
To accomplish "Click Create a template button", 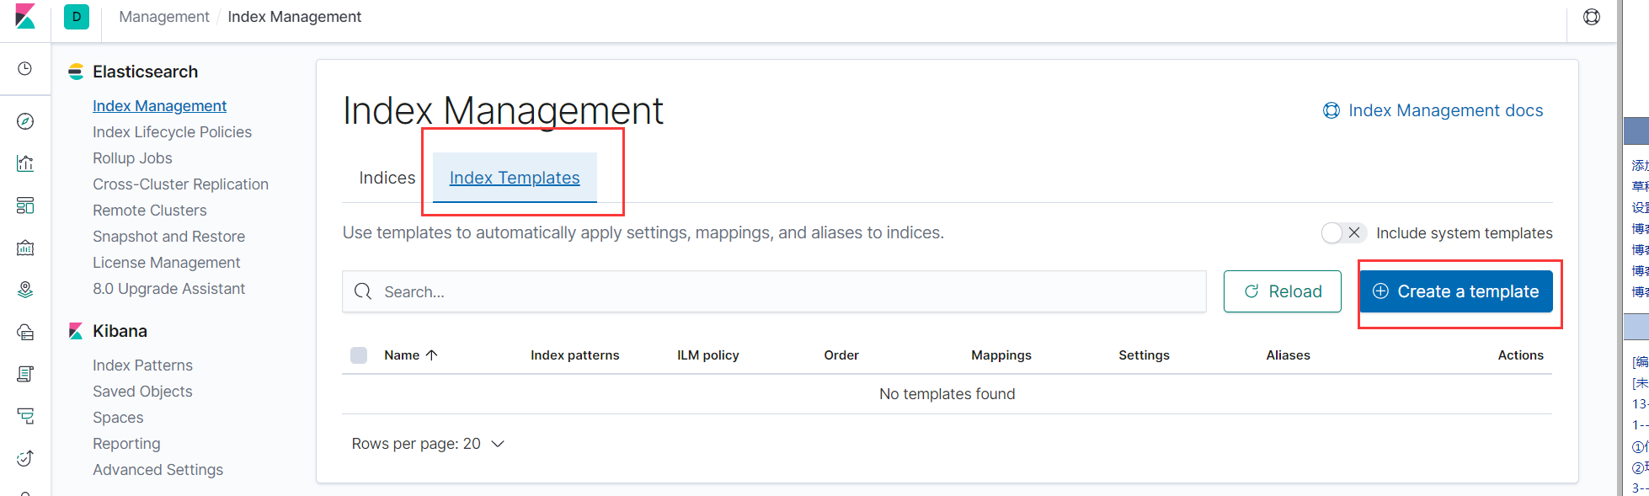I will tap(1456, 291).
